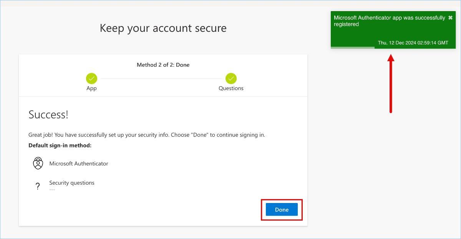Click the "Success!" heading

click(x=48, y=115)
